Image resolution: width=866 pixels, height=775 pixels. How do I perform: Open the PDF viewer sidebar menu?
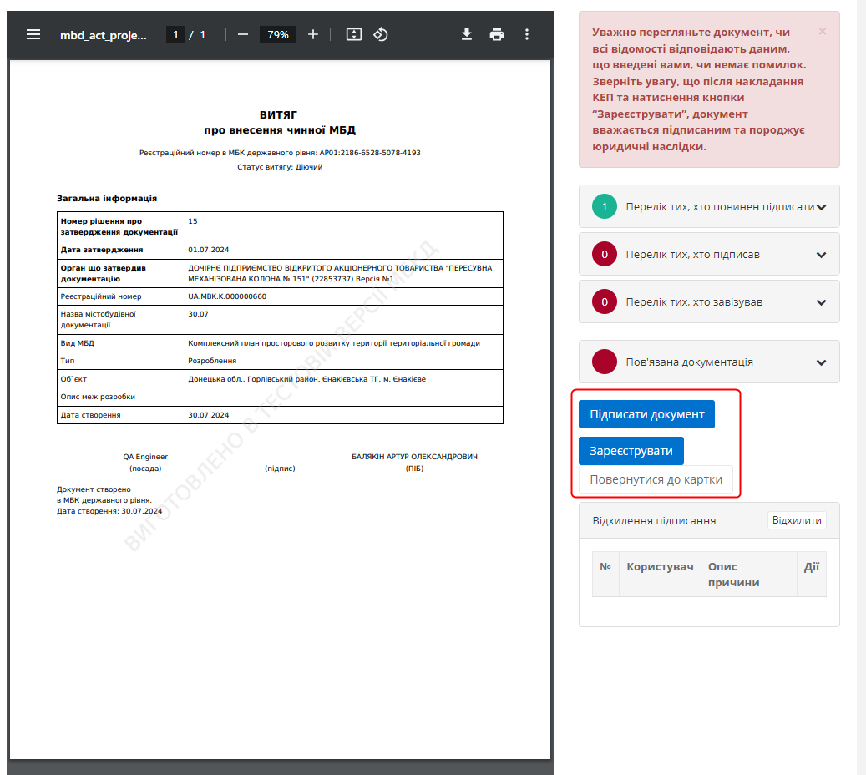click(x=33, y=34)
